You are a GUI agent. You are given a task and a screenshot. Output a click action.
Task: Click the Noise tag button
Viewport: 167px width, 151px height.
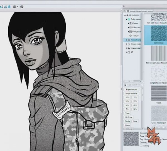127,125
